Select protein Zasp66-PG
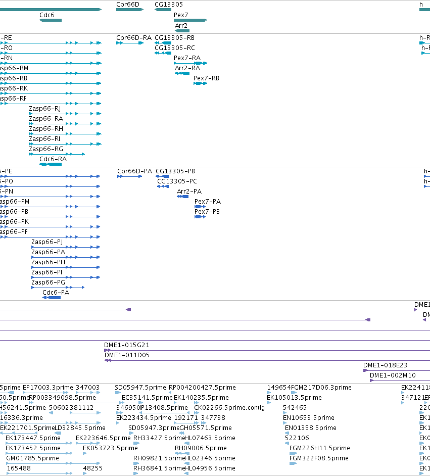This screenshot has width=430, height=476. (x=48, y=282)
